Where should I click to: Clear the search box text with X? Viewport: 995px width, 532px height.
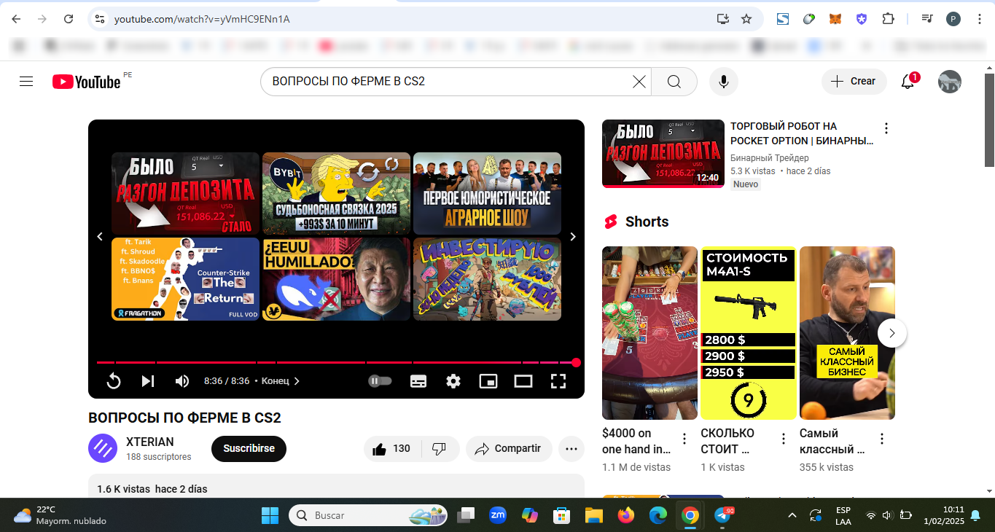tap(639, 82)
